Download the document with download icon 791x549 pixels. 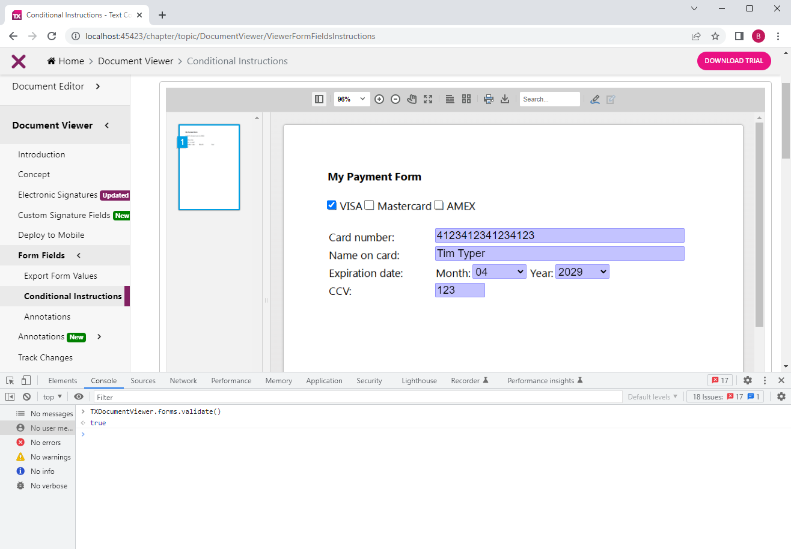pos(505,99)
